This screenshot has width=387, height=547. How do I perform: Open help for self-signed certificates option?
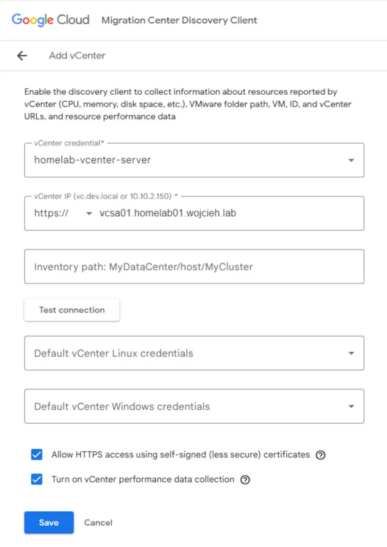click(320, 455)
